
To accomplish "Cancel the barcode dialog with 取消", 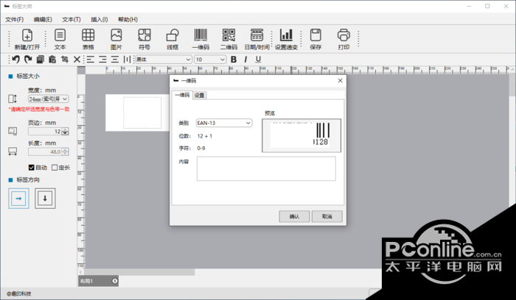I will click(x=327, y=216).
